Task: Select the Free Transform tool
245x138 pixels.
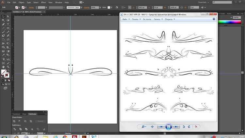Action: pos(8,44)
